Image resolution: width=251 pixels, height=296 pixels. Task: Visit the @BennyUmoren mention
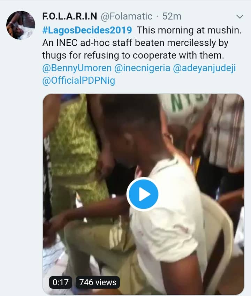76,68
